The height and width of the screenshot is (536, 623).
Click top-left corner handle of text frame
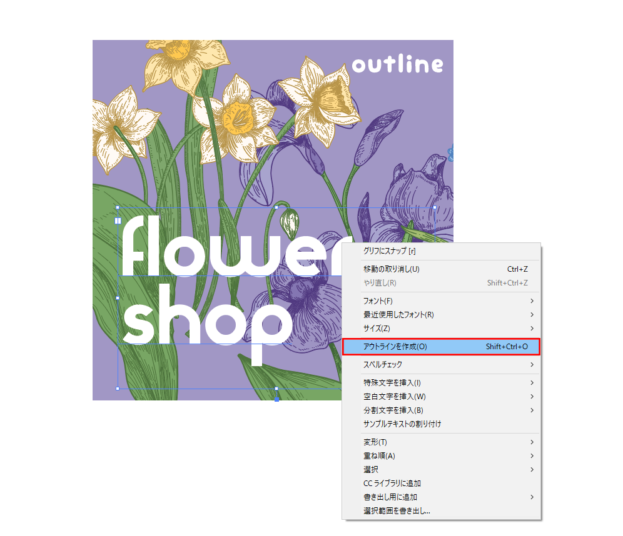click(118, 207)
